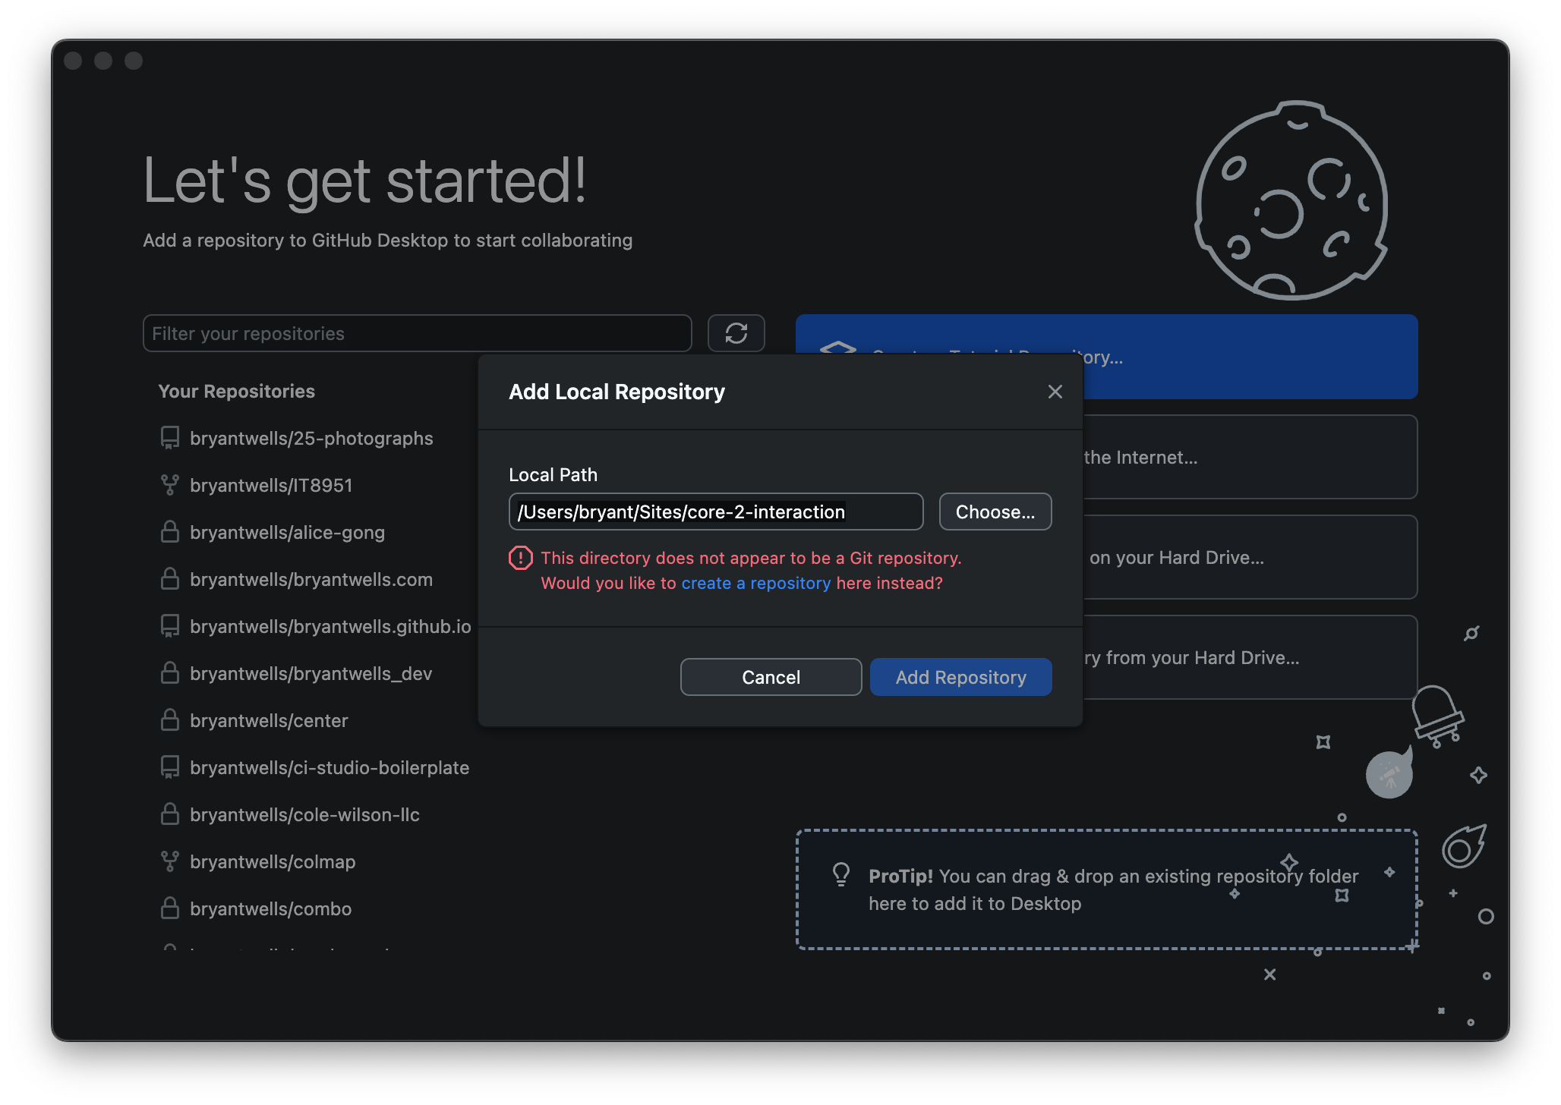
Task: Focus the Local Path text field
Action: click(x=715, y=512)
